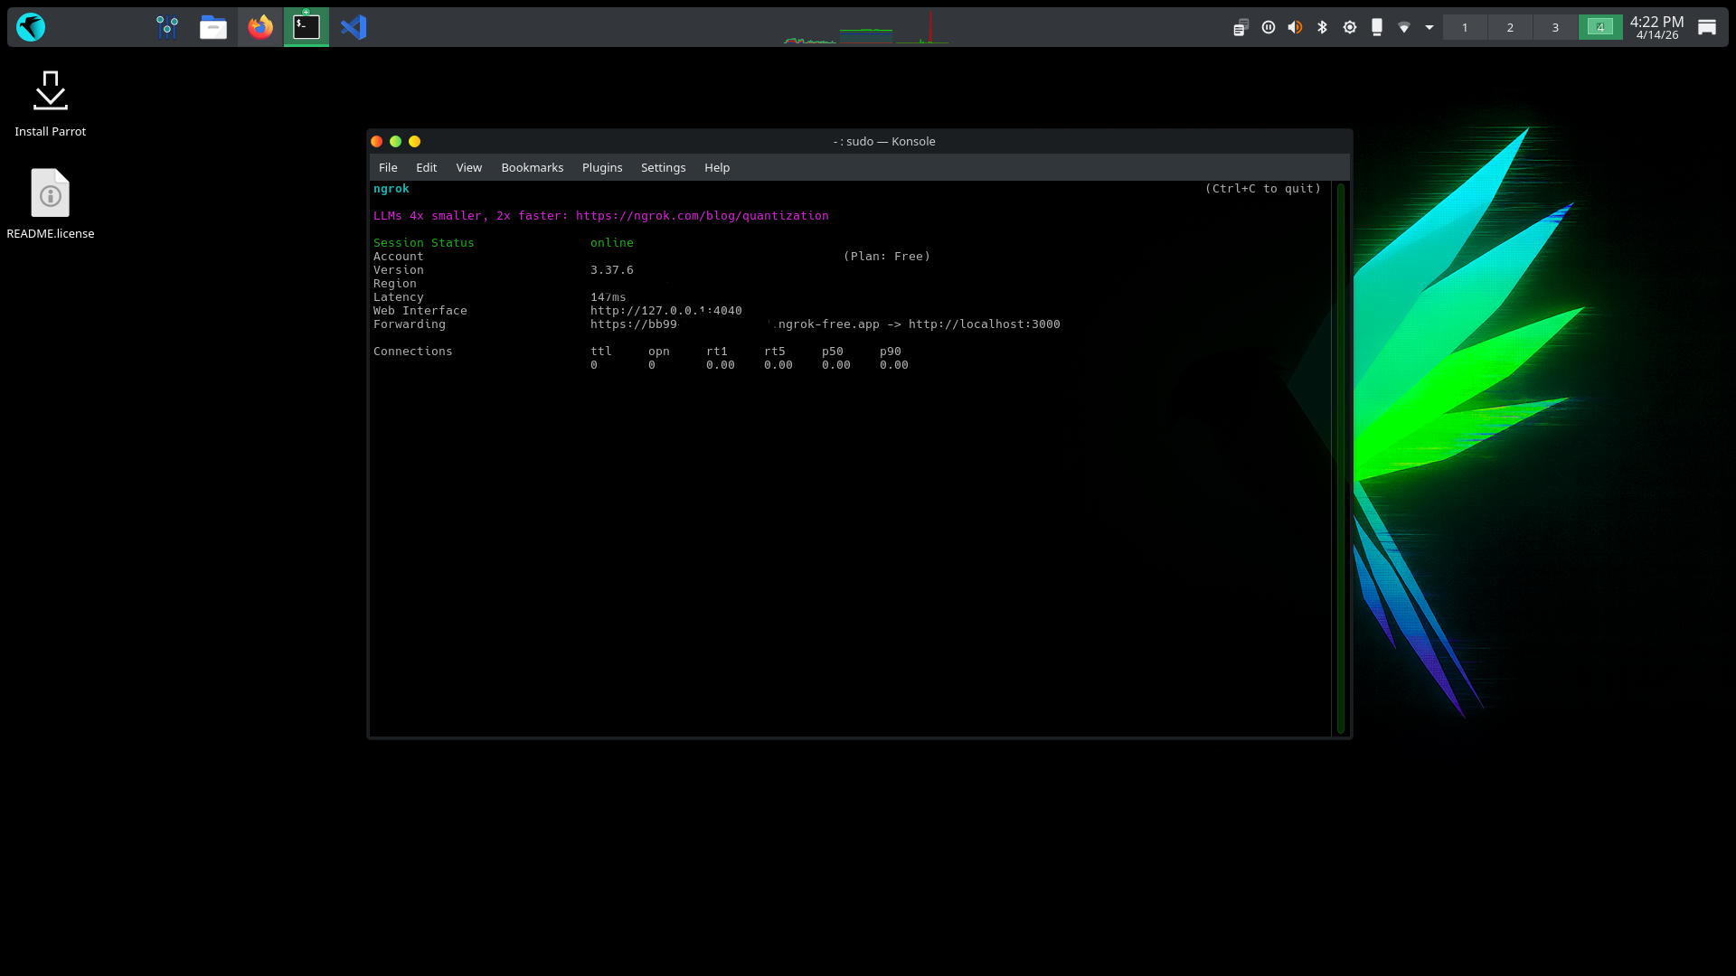
Task: Expand hidden system tray icons arrow
Action: [1429, 27]
